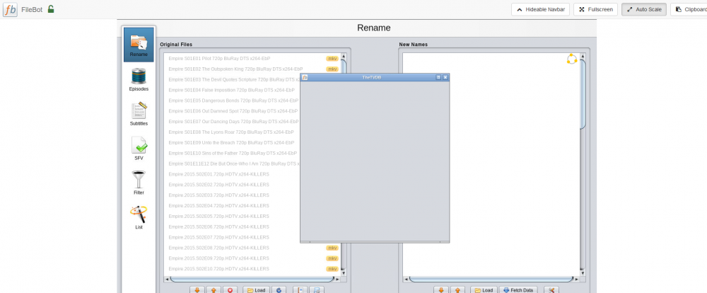This screenshot has width=707, height=293.
Task: Click the Fetch Data button
Action: point(518,290)
